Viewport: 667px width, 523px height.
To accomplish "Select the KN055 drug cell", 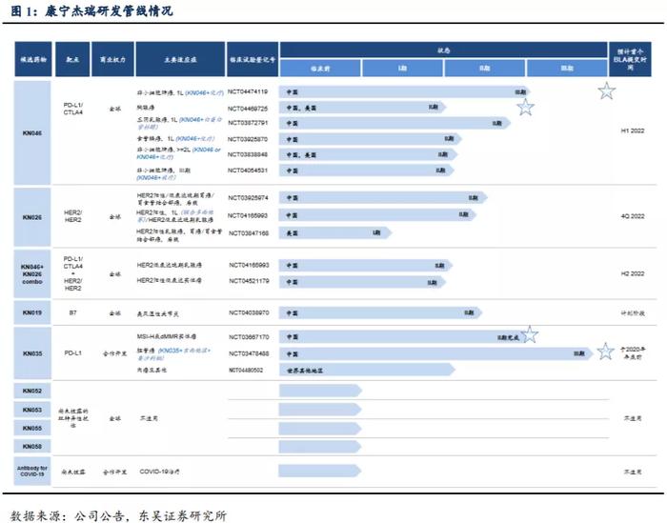I will [x=32, y=428].
